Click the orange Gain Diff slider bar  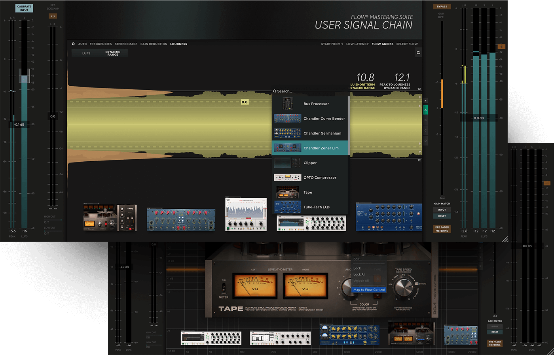(442, 94)
